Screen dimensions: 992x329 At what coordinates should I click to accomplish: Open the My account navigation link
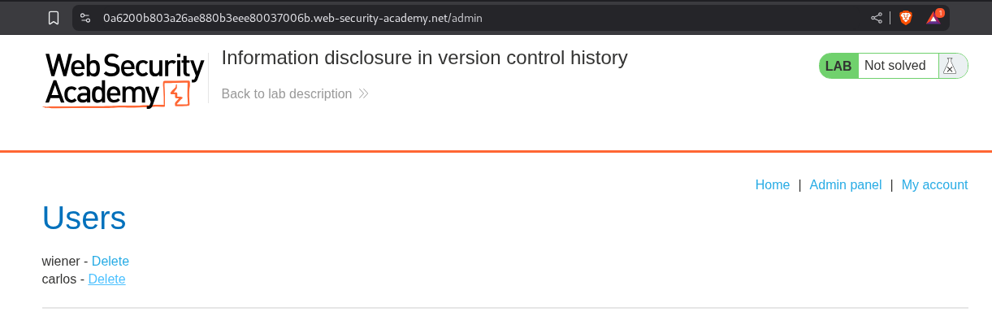click(x=934, y=185)
